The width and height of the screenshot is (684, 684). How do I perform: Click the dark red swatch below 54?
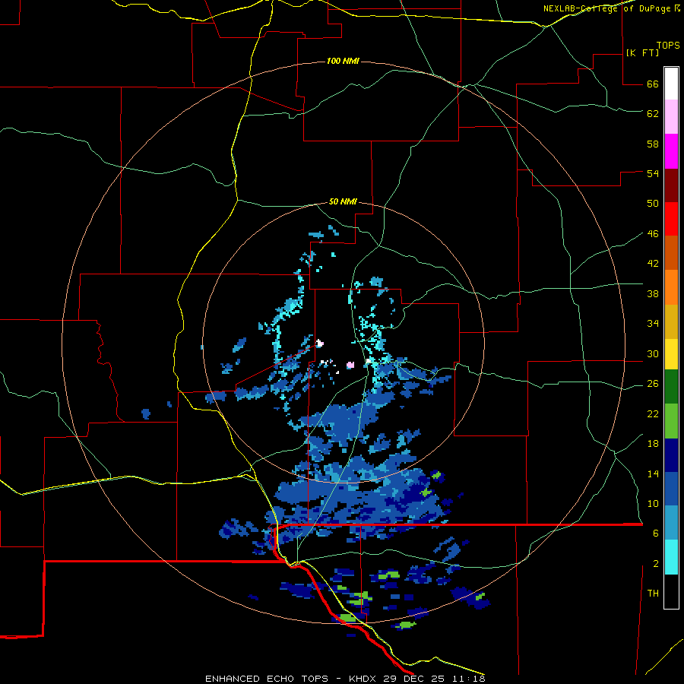pyautogui.click(x=671, y=185)
